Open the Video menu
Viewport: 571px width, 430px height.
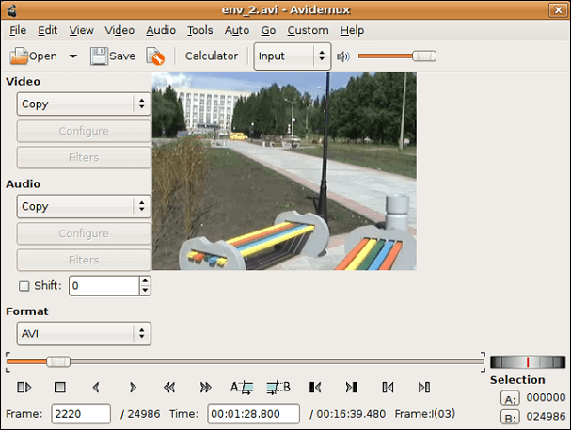coord(119,30)
